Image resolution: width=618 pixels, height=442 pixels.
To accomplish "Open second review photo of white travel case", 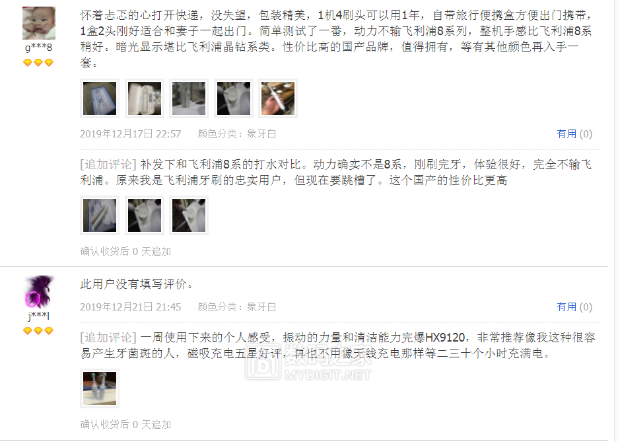I will tap(144, 98).
